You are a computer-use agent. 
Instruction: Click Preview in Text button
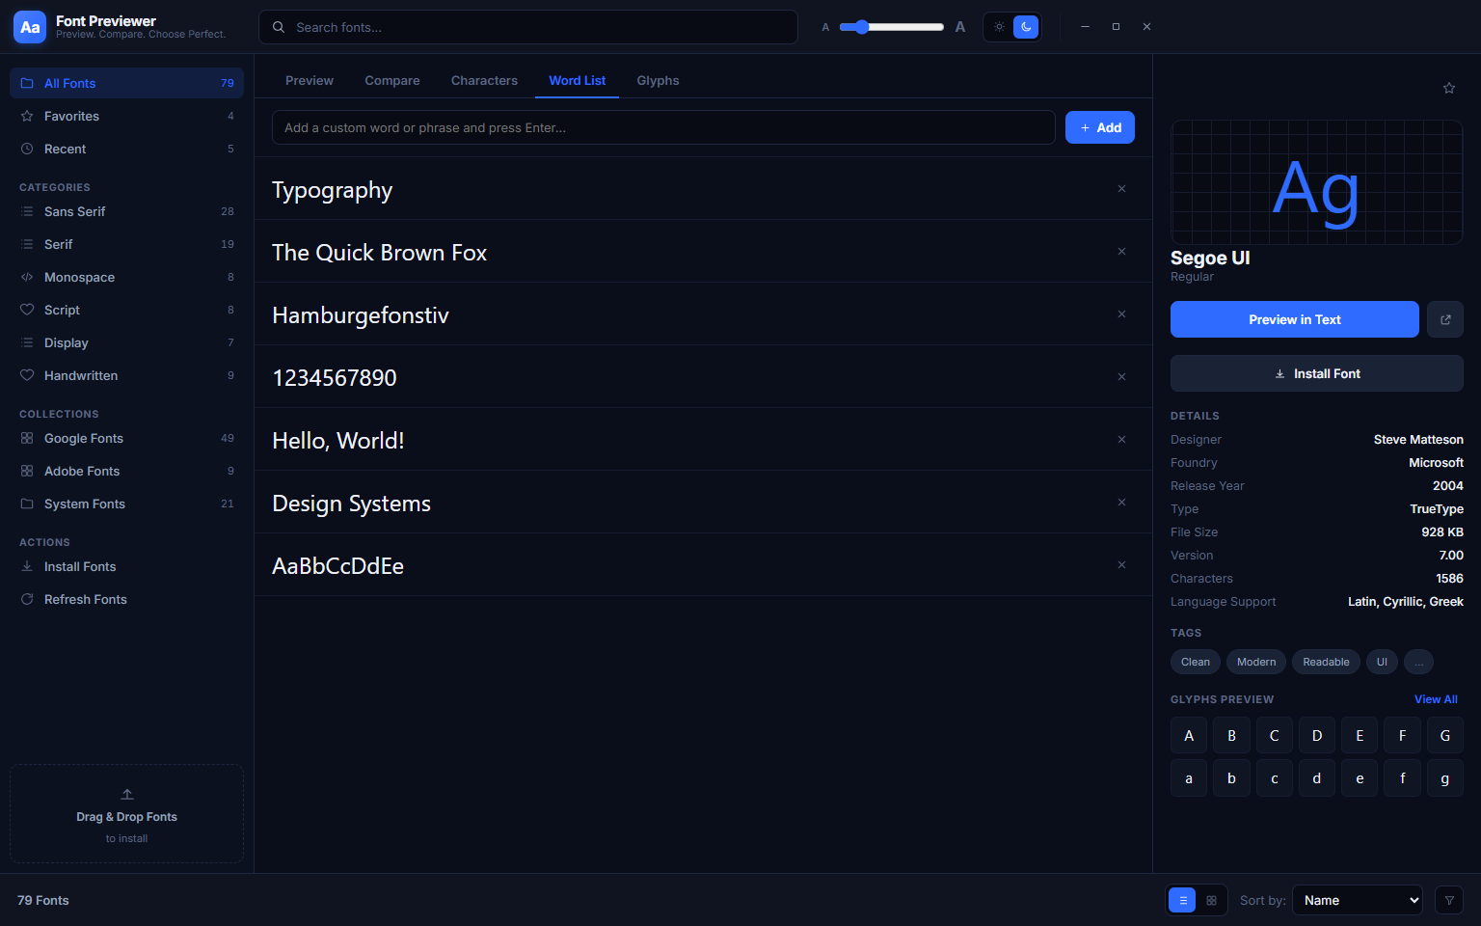pyautogui.click(x=1295, y=319)
